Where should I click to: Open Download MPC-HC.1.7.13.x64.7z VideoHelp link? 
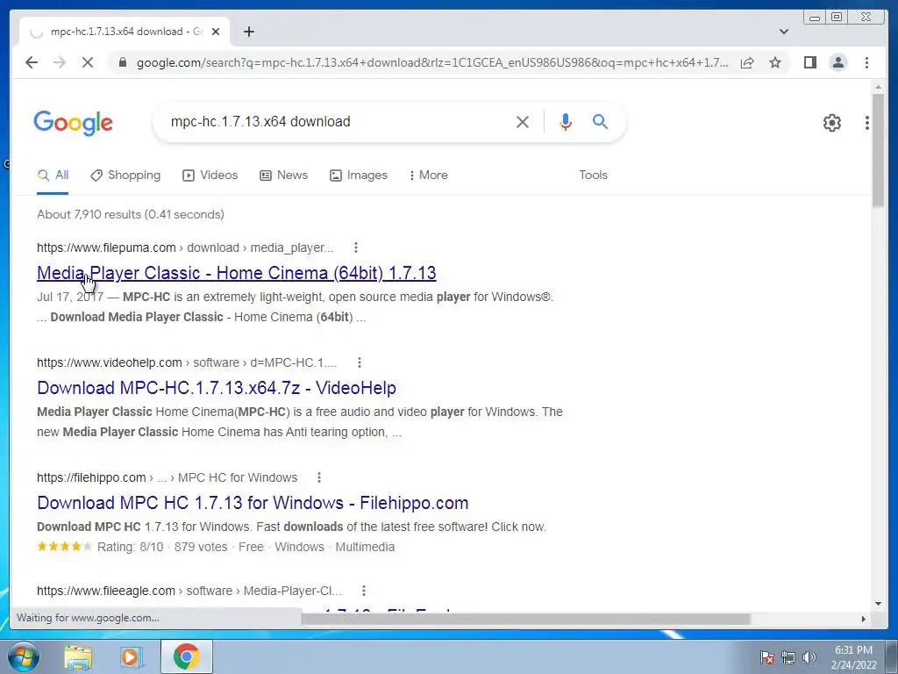(x=217, y=388)
